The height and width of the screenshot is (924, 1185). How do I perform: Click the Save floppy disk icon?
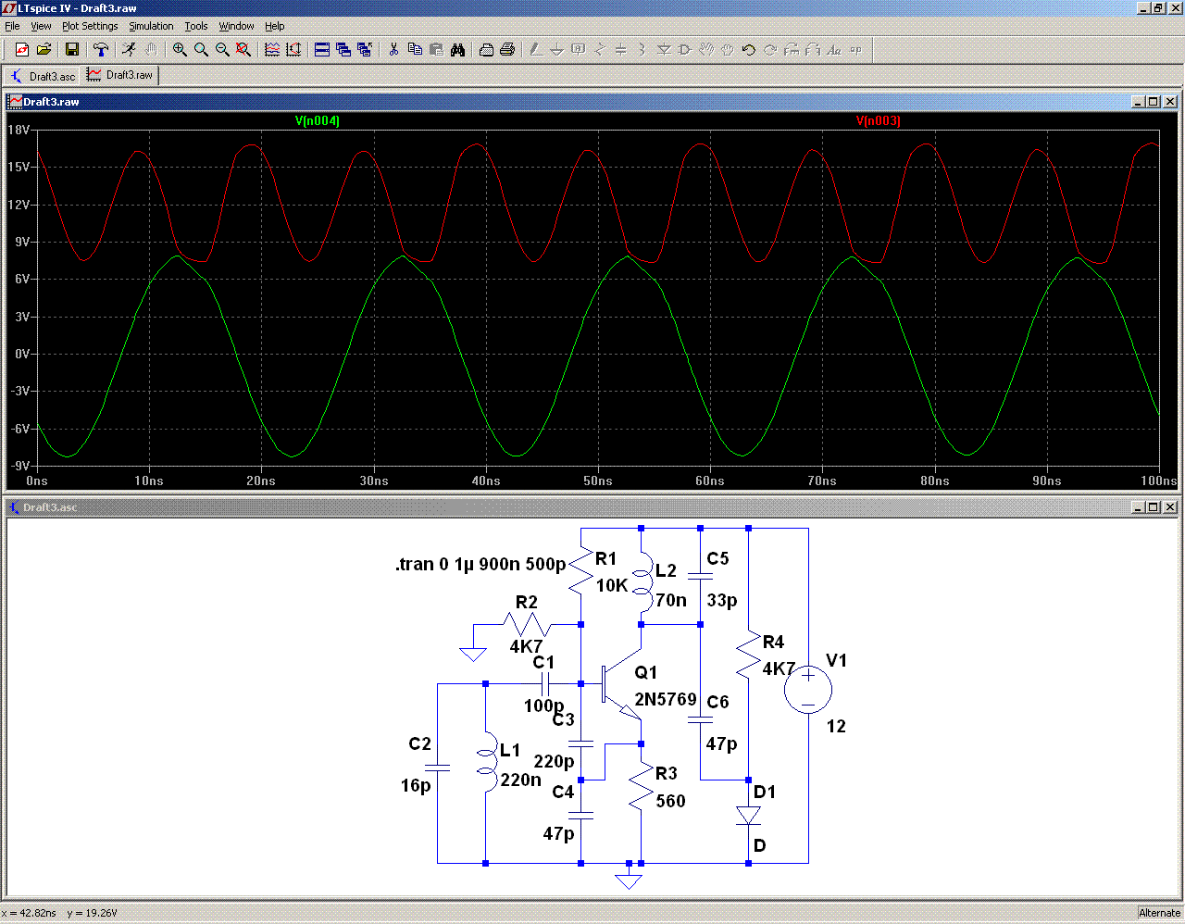(72, 50)
